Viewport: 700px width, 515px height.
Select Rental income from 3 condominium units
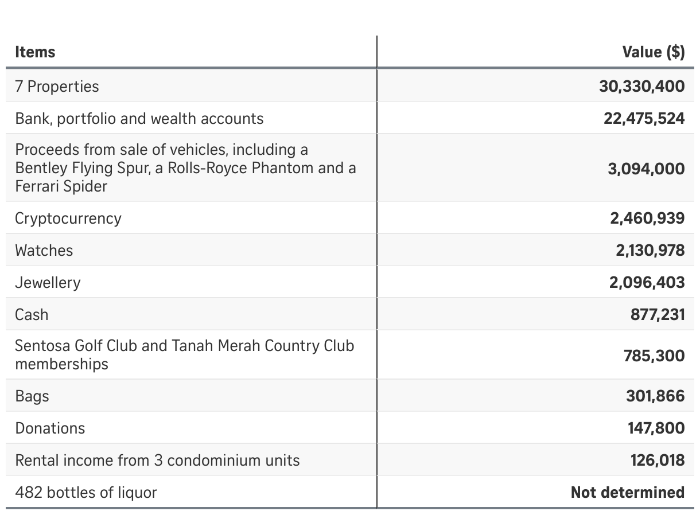pyautogui.click(x=157, y=461)
